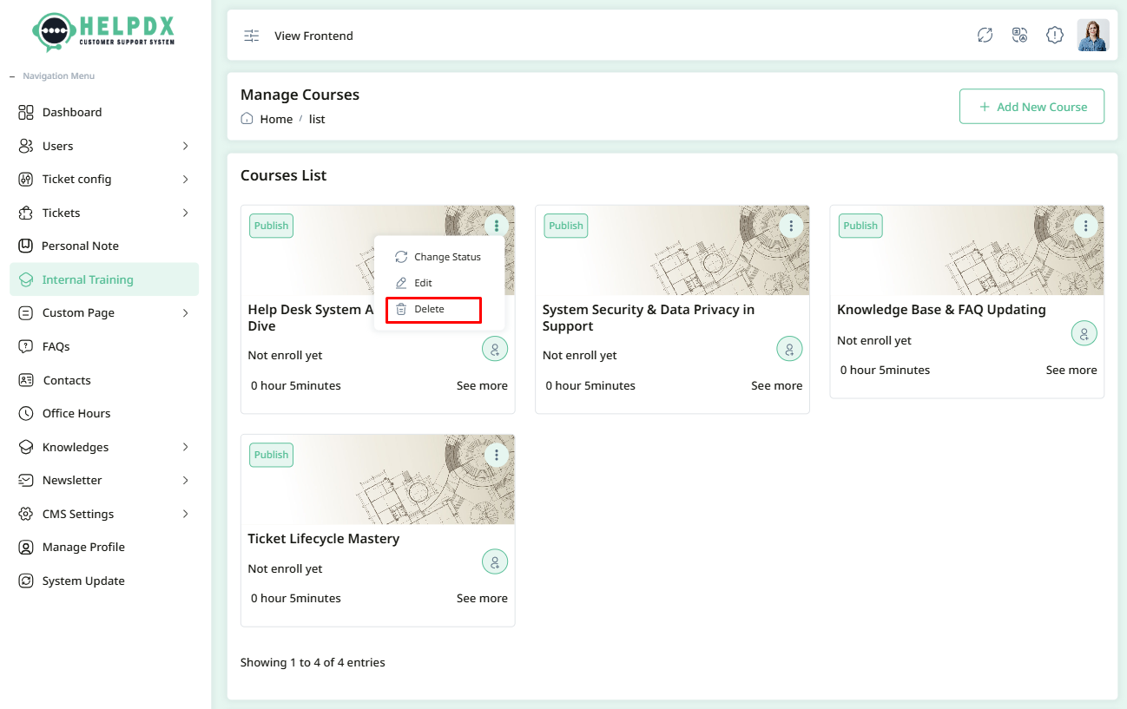The width and height of the screenshot is (1127, 709).
Task: Click the alert notification icon in header
Action: coord(1055,36)
